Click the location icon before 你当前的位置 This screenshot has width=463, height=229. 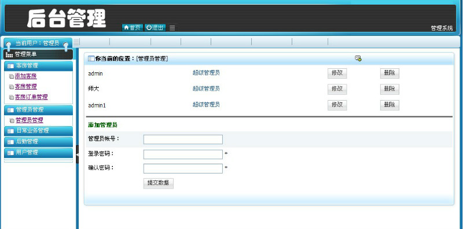click(91, 59)
